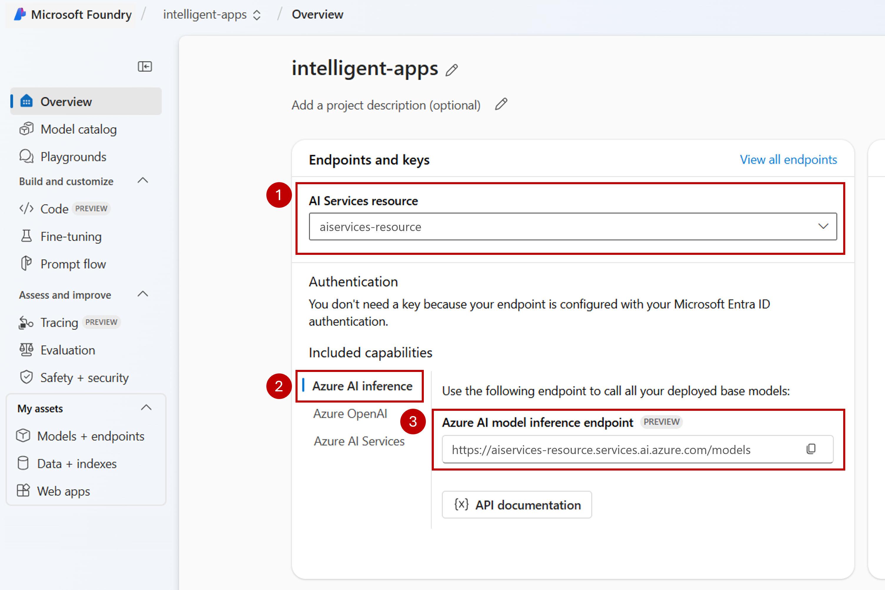Open the API documentation button
Screen dimensions: 885x590
[517, 505]
